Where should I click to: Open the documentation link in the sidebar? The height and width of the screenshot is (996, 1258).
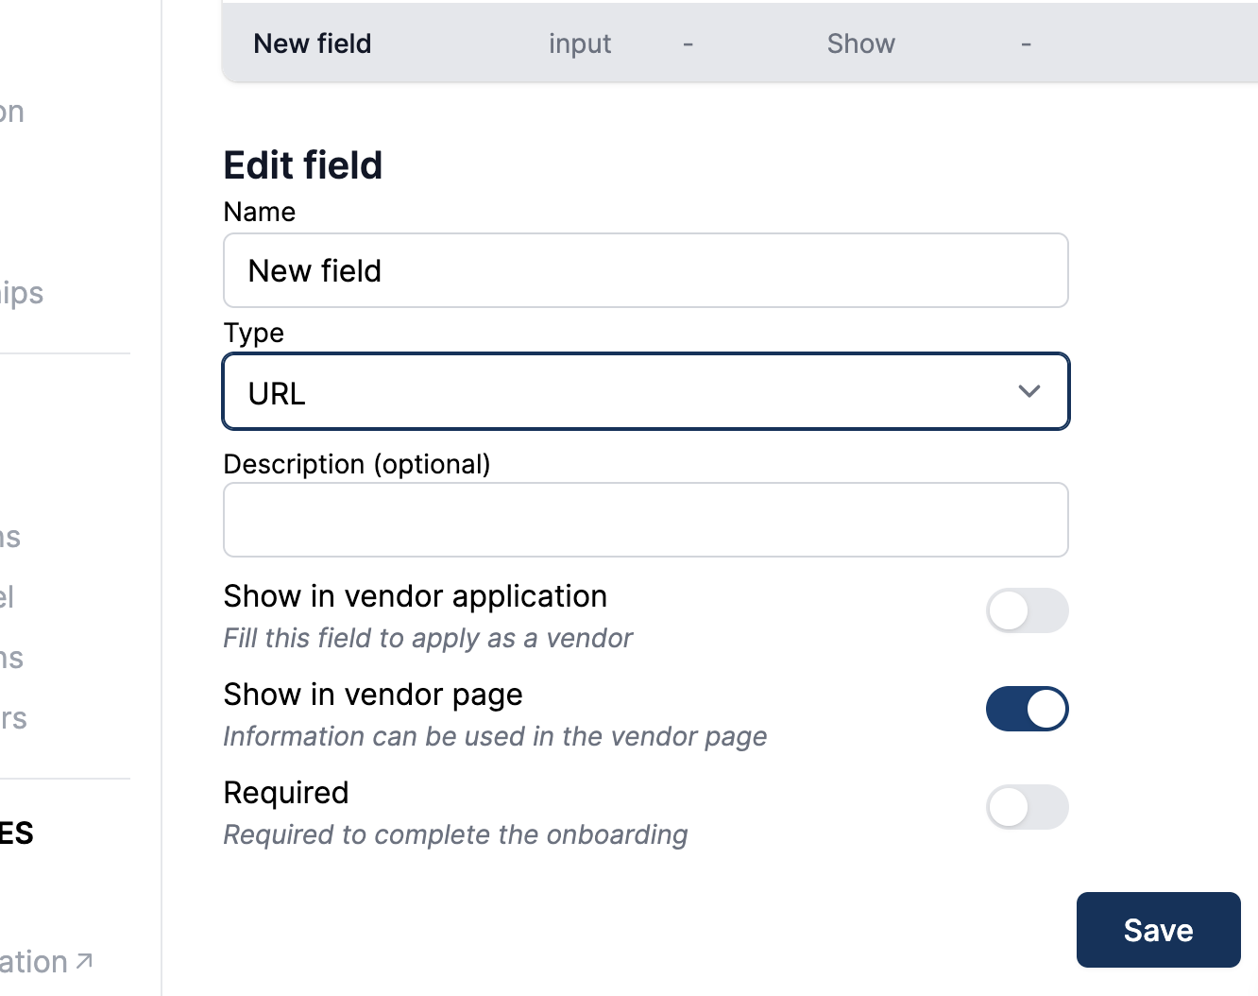(x=38, y=960)
